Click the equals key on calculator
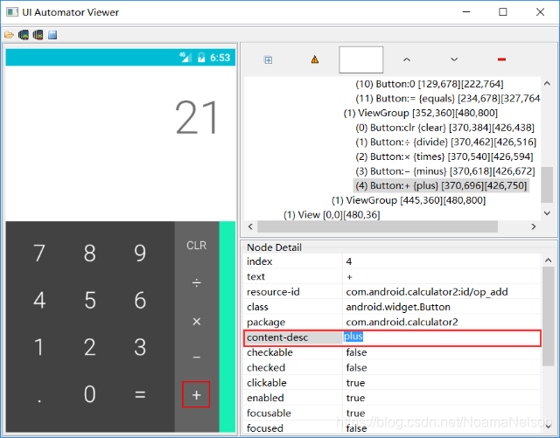 coord(140,394)
